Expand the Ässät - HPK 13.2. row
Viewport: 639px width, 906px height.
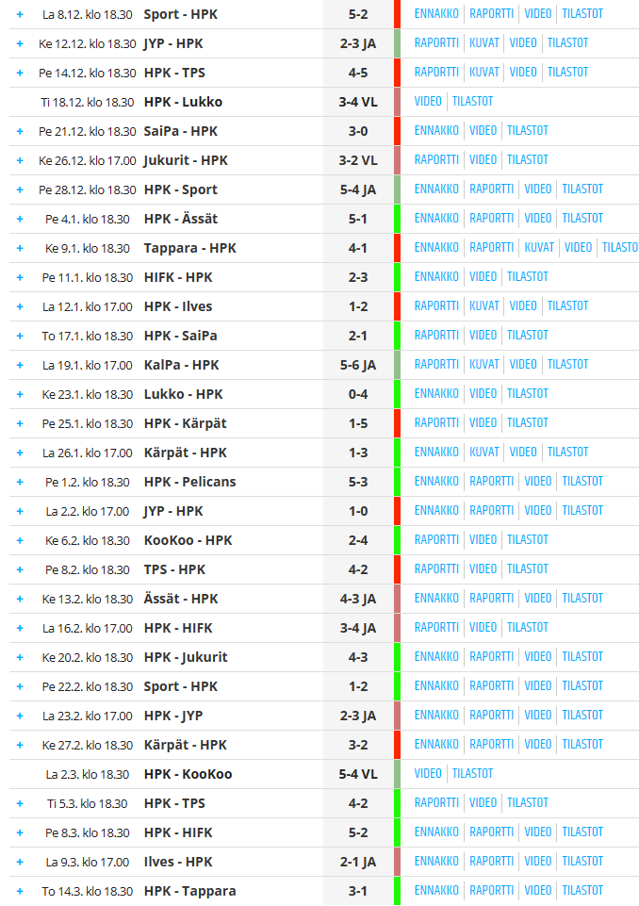coord(20,600)
